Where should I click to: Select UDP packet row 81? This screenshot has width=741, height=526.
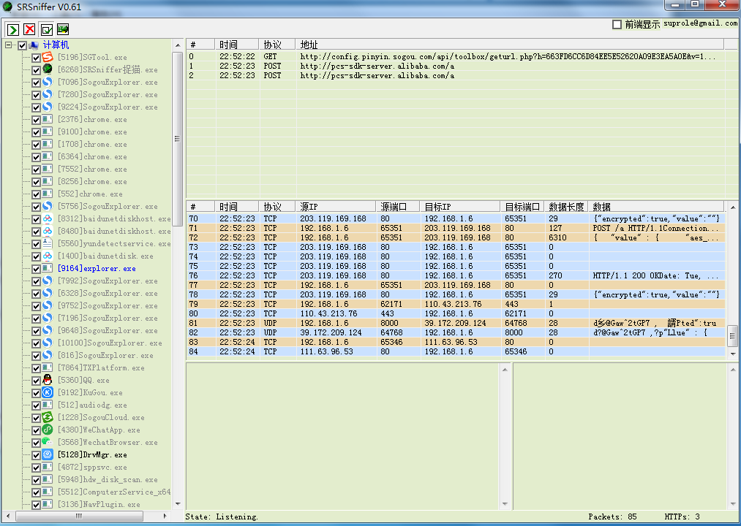456,323
